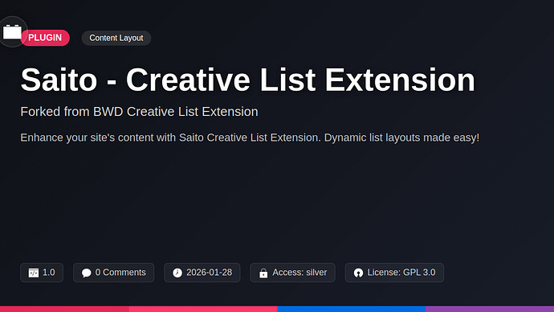The height and width of the screenshot is (312, 554).
Task: Click the 'Access: silver' label
Action: (x=299, y=273)
